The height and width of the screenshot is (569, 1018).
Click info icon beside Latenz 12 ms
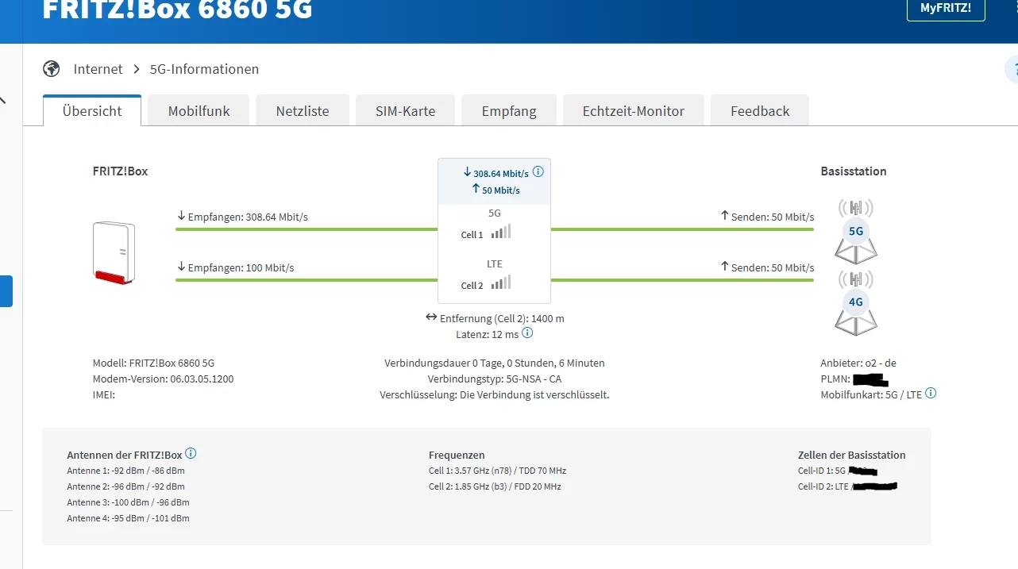527,333
